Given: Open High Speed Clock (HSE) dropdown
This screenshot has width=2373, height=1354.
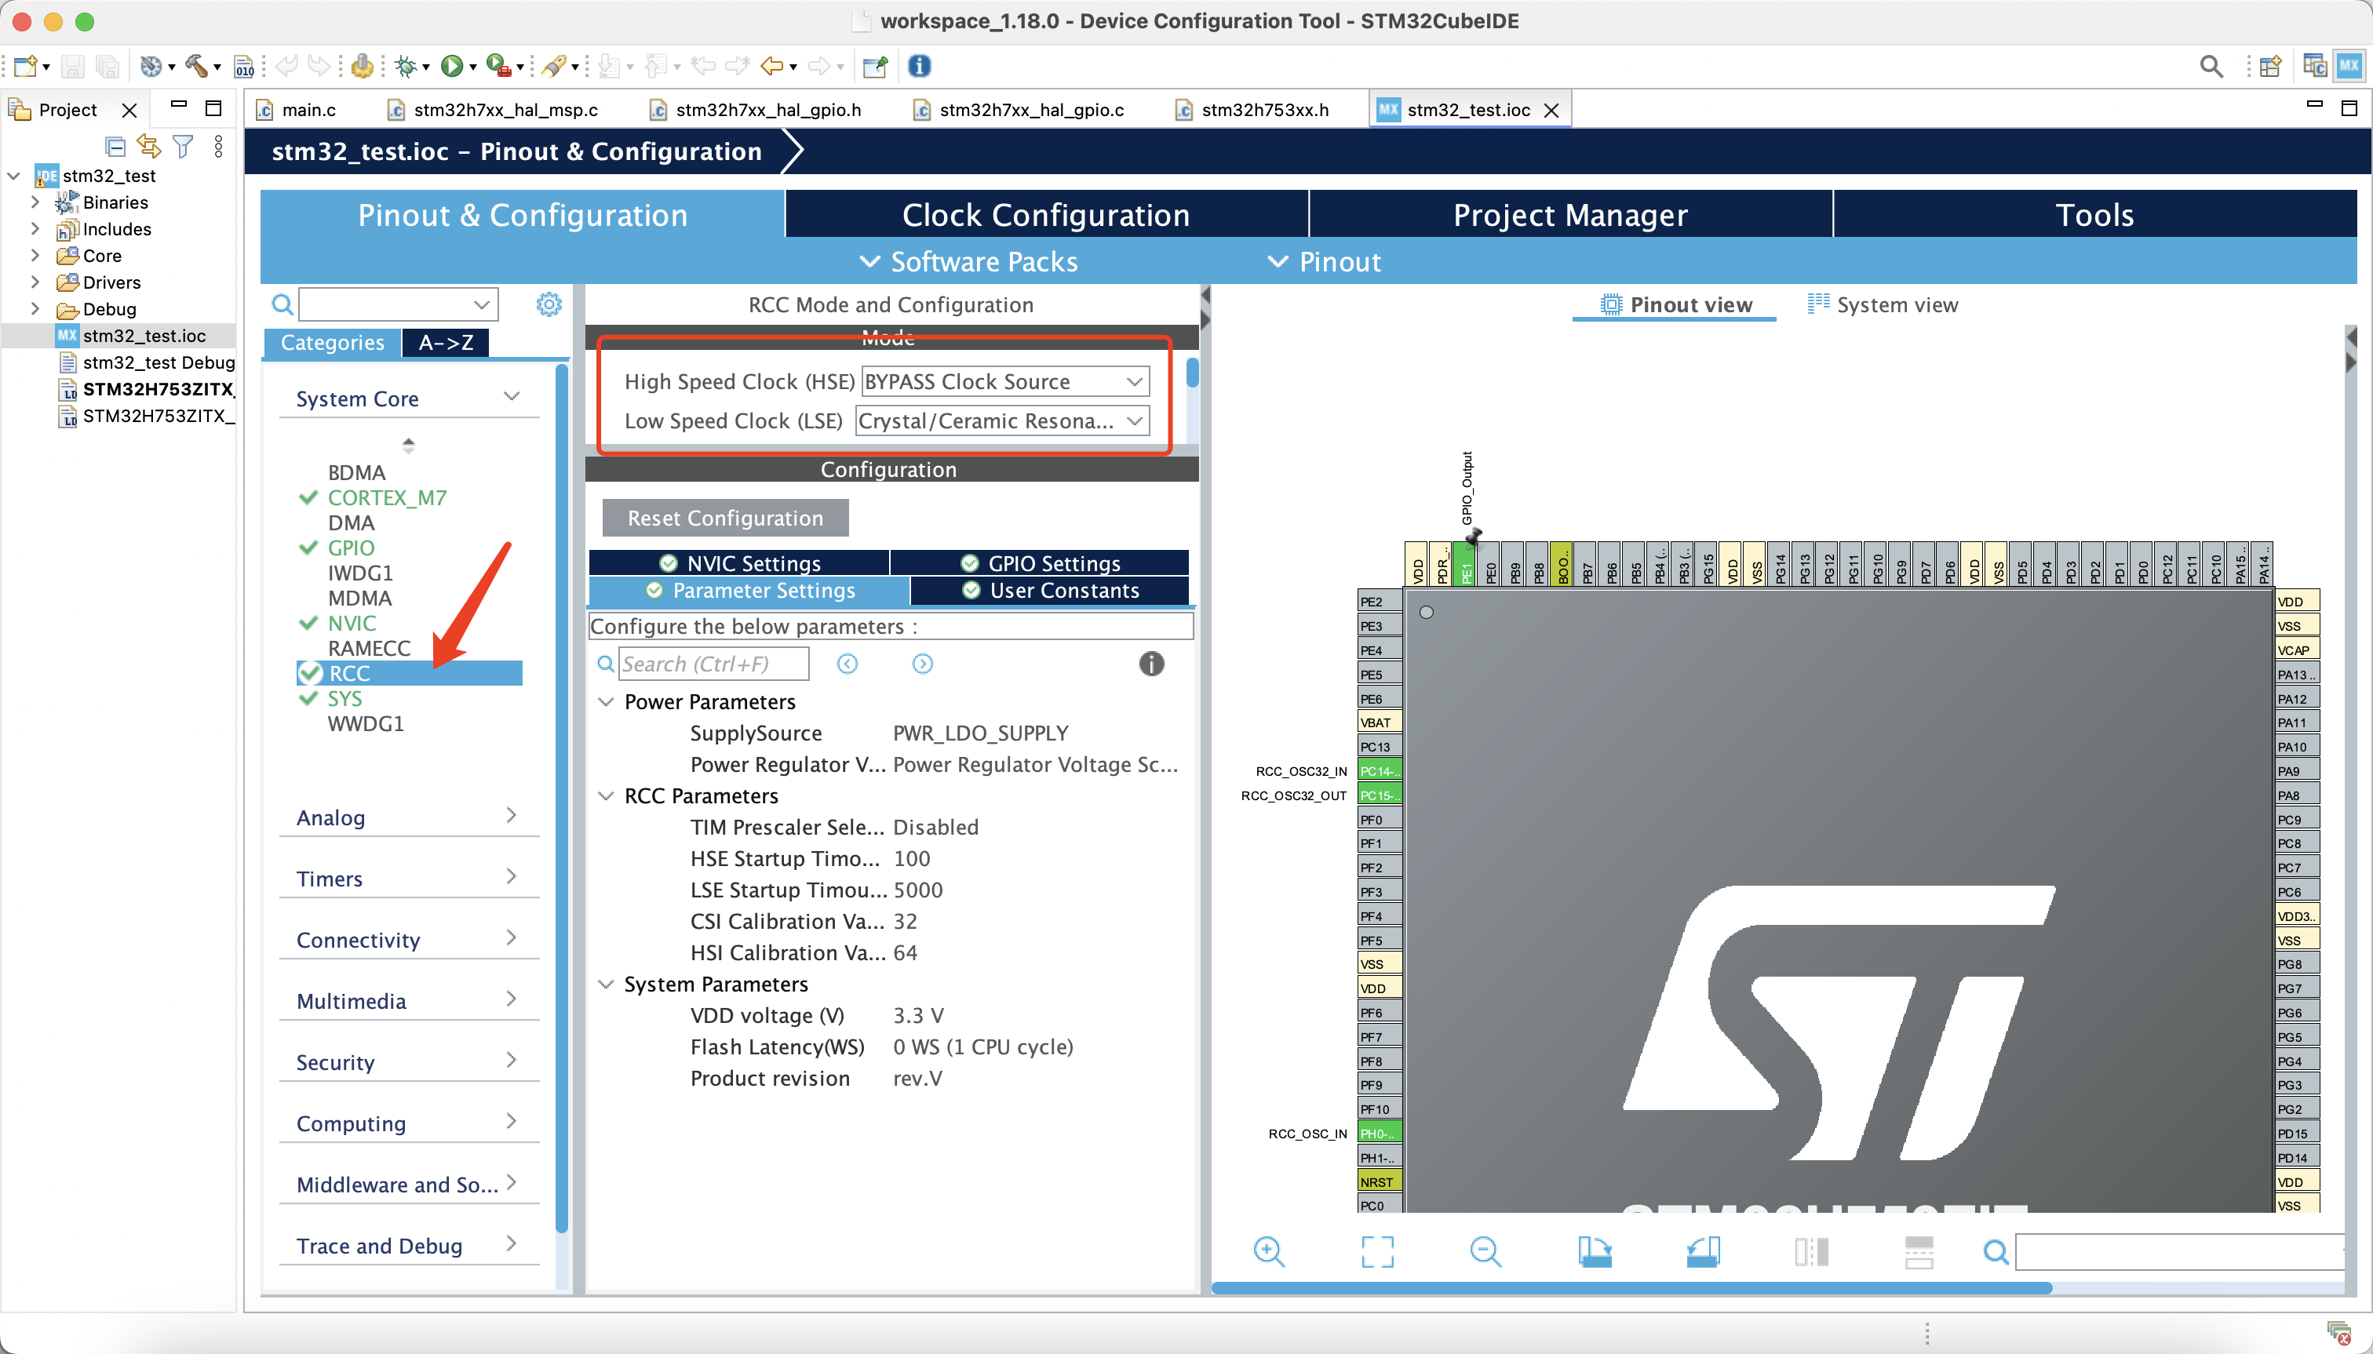Looking at the screenshot, I should [x=1005, y=382].
